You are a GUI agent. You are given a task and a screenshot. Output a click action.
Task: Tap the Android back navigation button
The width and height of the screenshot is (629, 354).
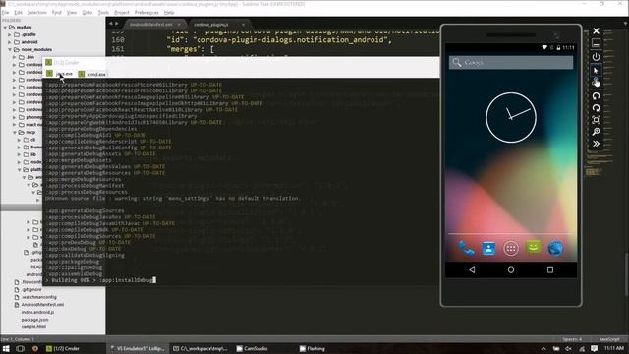(x=472, y=270)
